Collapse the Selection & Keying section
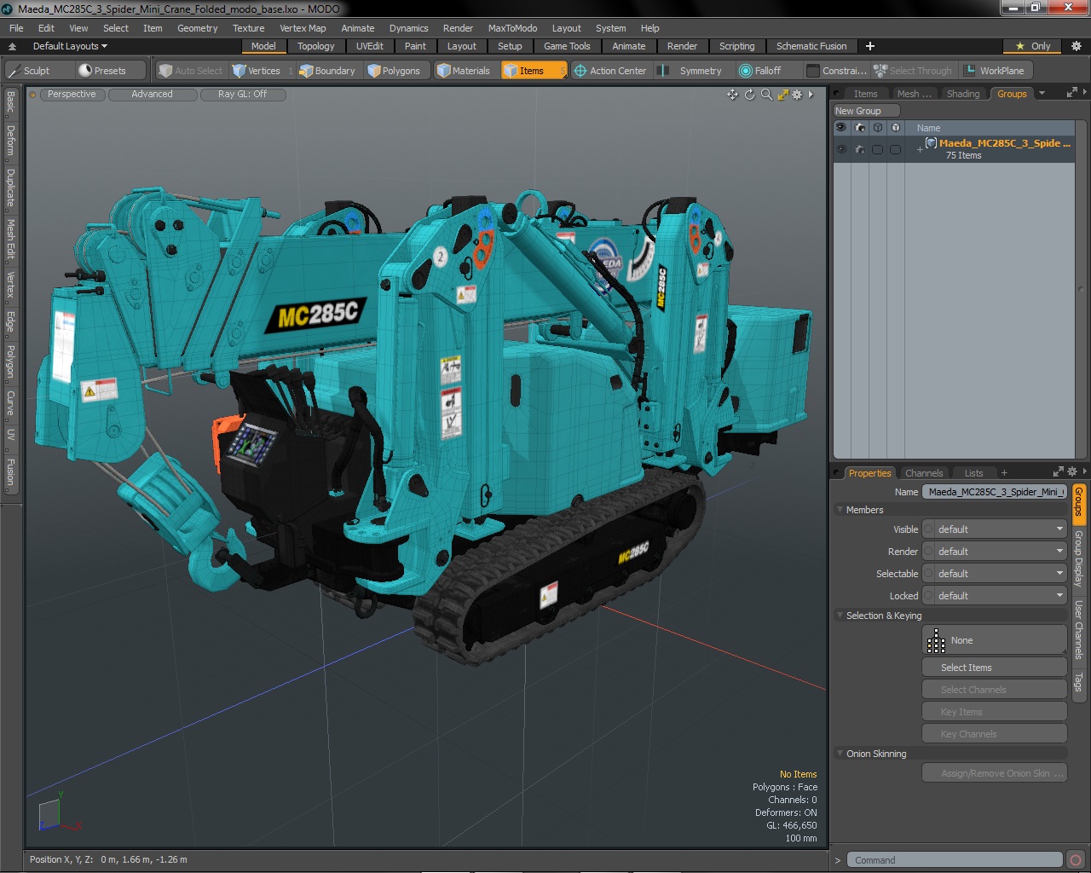Screen dimensions: 1091x873 [x=840, y=616]
